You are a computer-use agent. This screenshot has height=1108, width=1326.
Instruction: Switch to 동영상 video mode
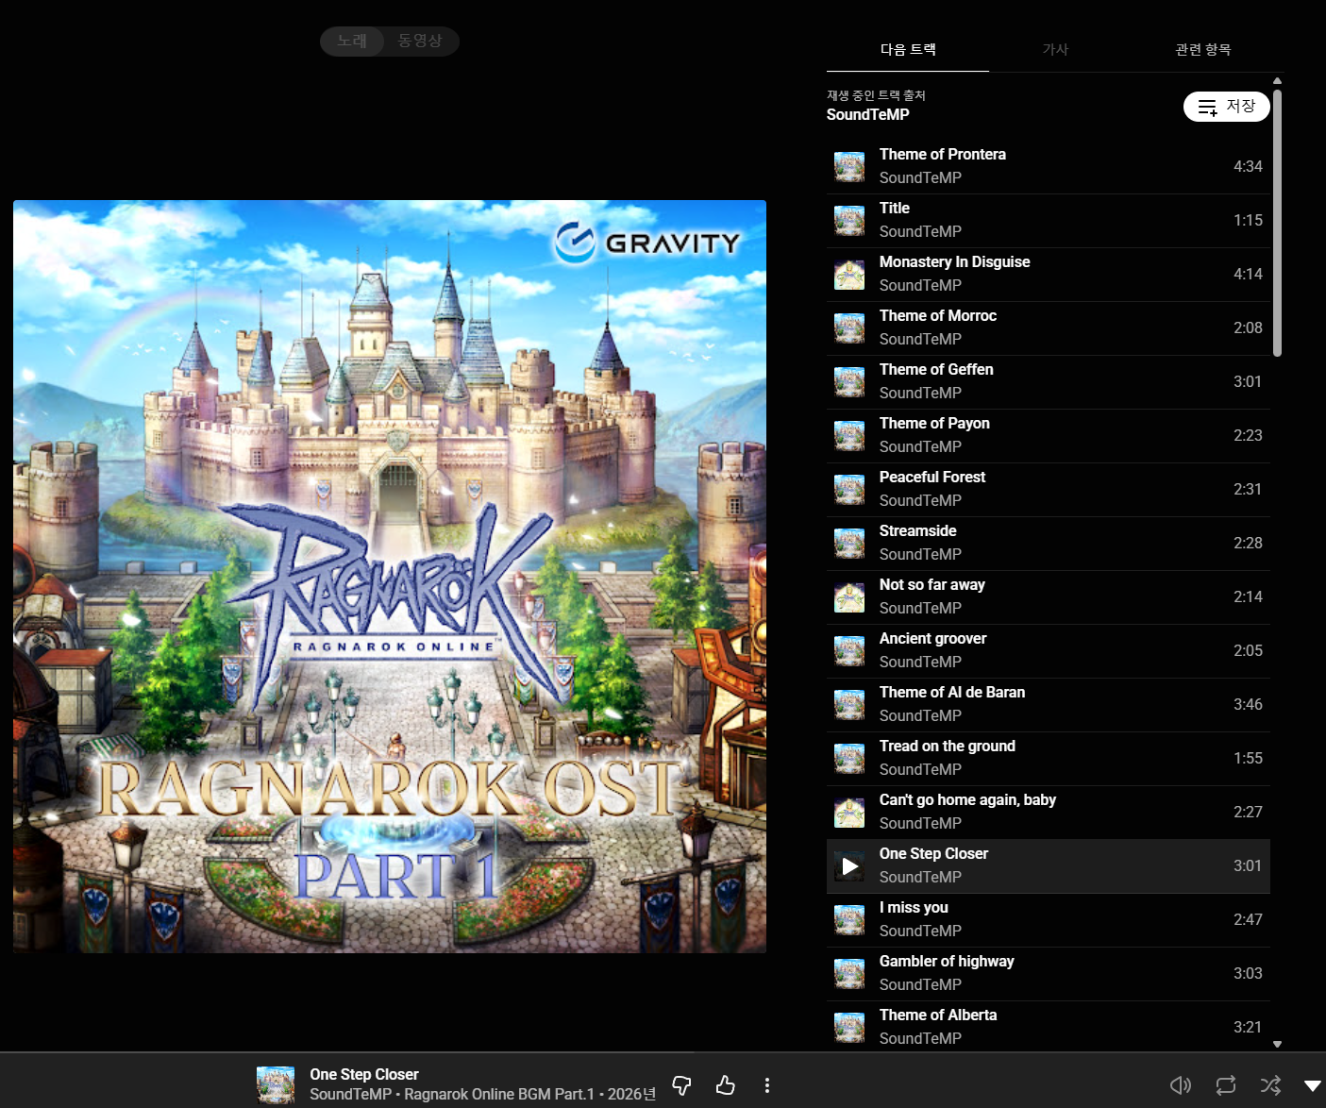(x=420, y=41)
